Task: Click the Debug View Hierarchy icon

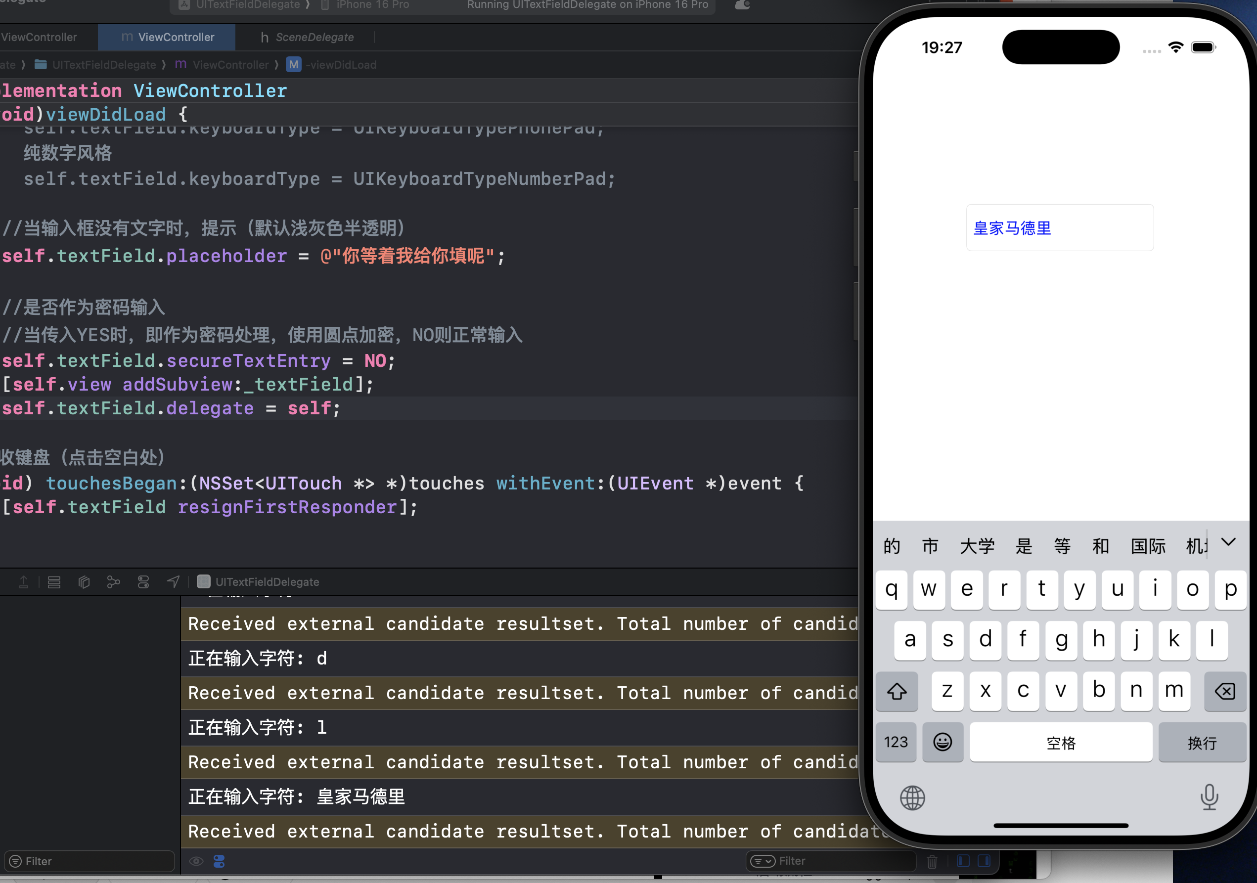Action: pyautogui.click(x=84, y=582)
